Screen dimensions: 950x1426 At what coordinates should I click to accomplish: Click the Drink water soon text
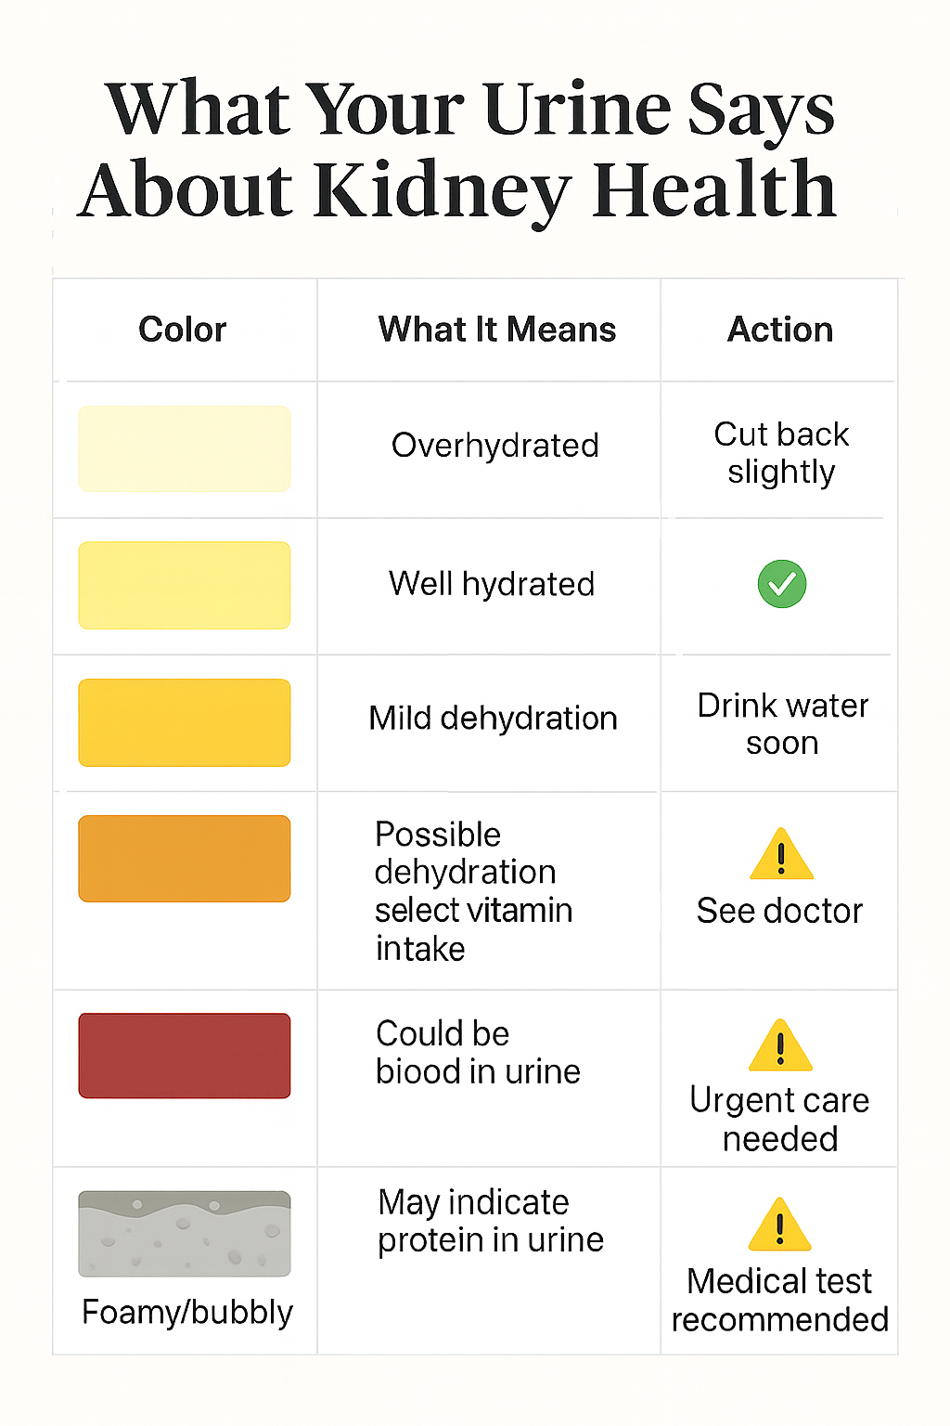pyautogui.click(x=783, y=724)
